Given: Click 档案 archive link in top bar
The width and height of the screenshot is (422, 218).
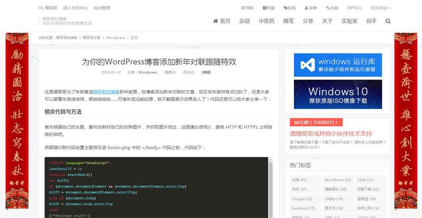Looking at the screenshot, I should [x=268, y=8].
